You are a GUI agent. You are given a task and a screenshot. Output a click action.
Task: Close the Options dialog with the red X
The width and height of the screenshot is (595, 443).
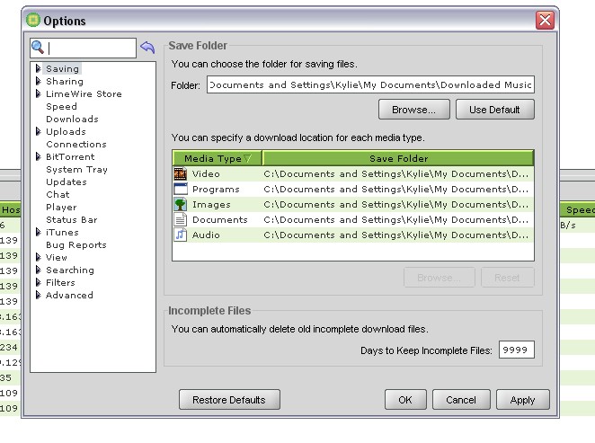[545, 20]
